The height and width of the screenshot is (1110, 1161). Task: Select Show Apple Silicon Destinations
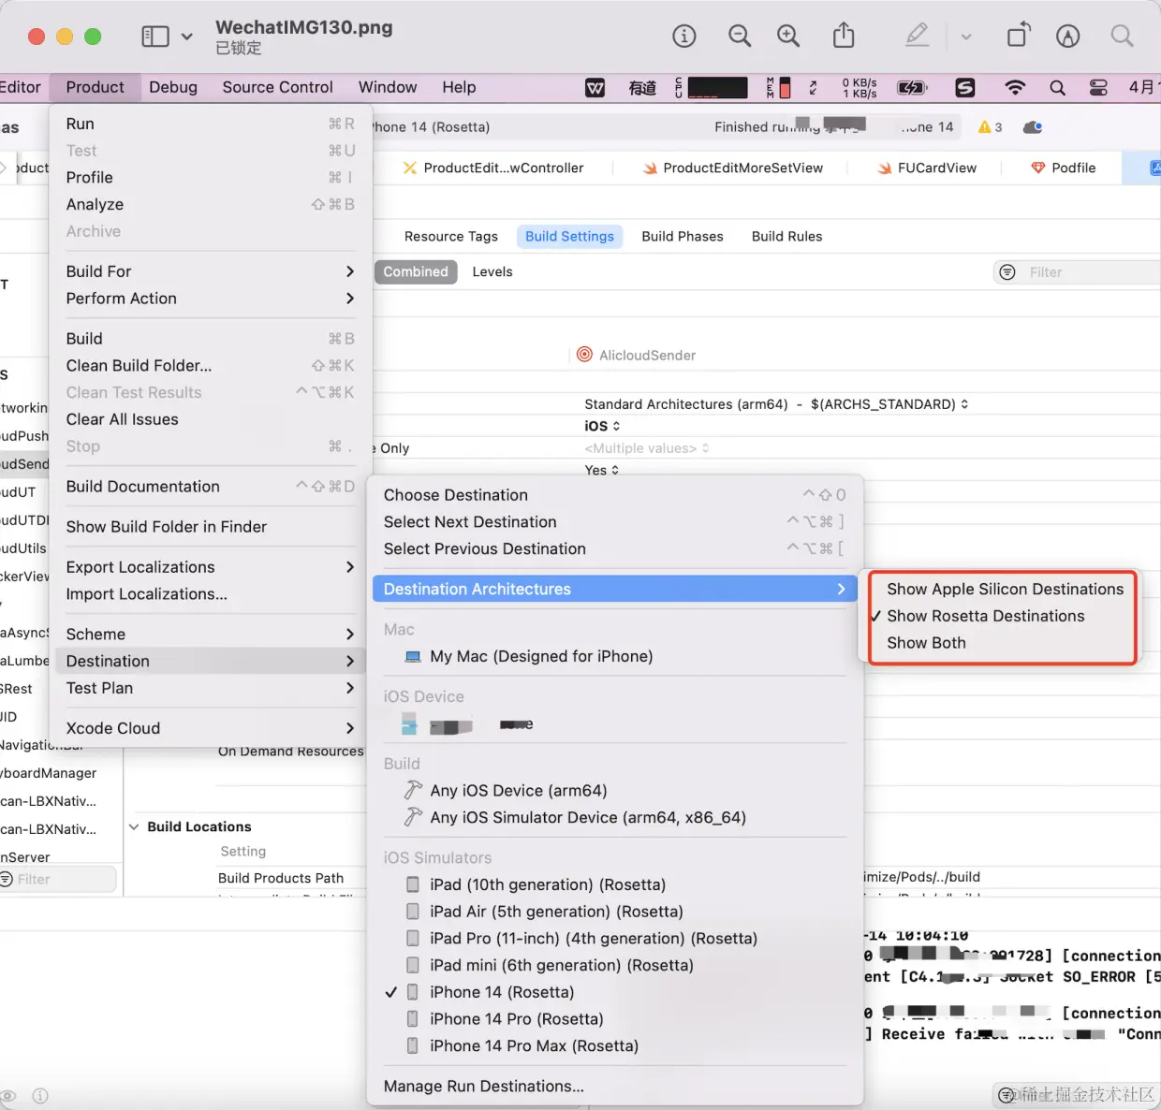click(1005, 589)
